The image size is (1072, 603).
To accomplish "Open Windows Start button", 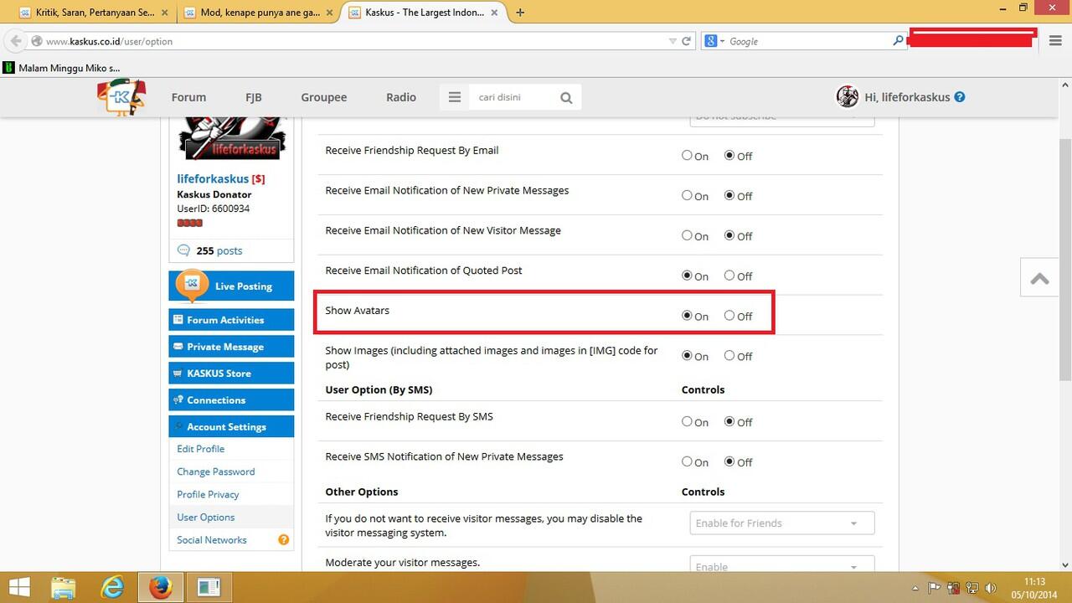I will (x=19, y=588).
